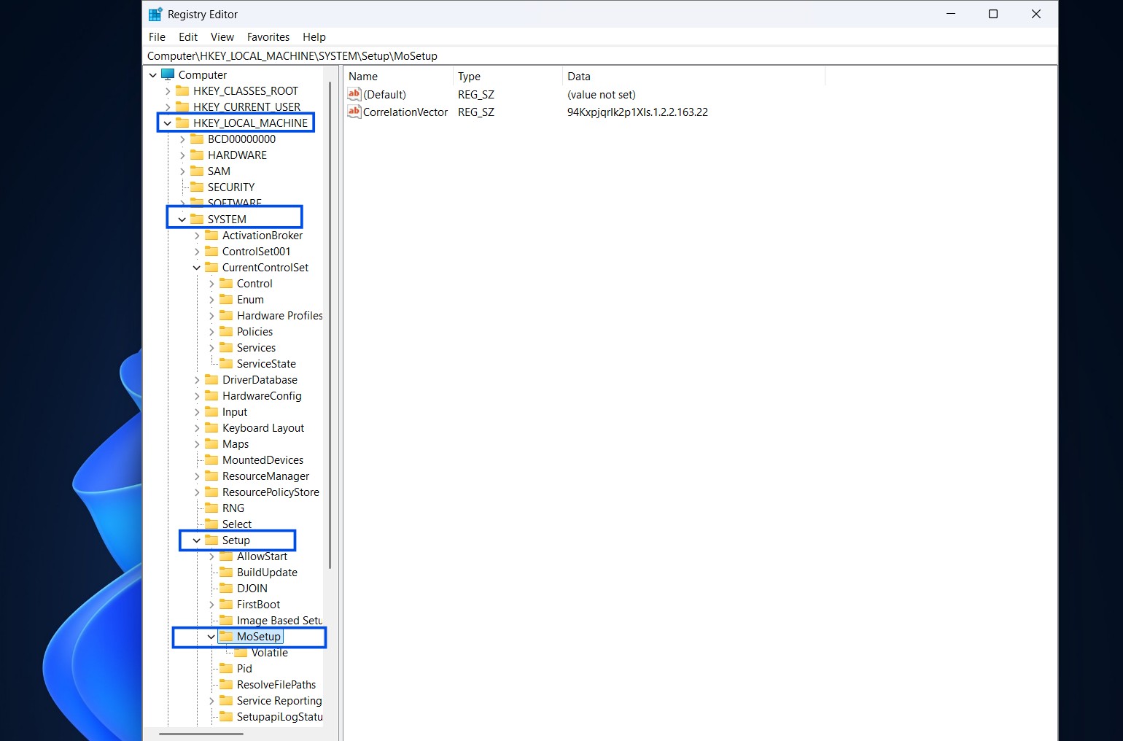Click the tree pane horizontal scrollbar
This screenshot has width=1123, height=741.
pyautogui.click(x=202, y=734)
